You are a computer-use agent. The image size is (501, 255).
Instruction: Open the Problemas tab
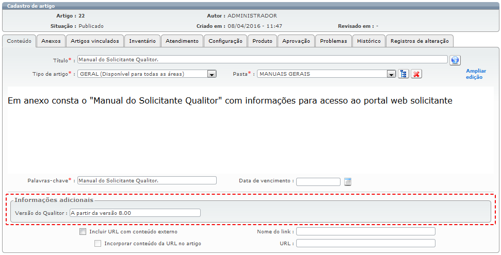(x=333, y=41)
